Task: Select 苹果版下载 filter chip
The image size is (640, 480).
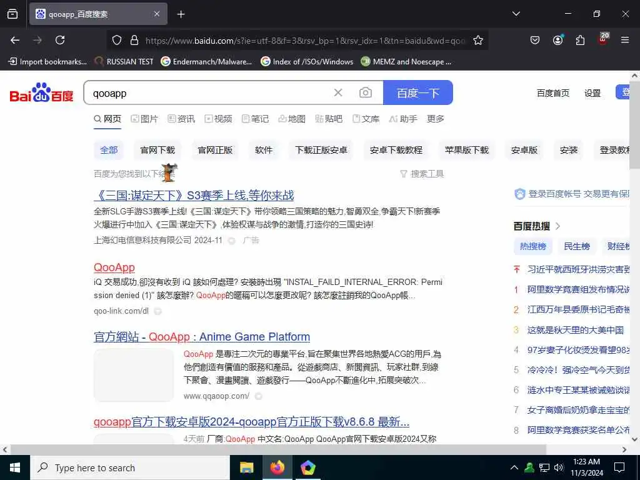Action: (466, 150)
